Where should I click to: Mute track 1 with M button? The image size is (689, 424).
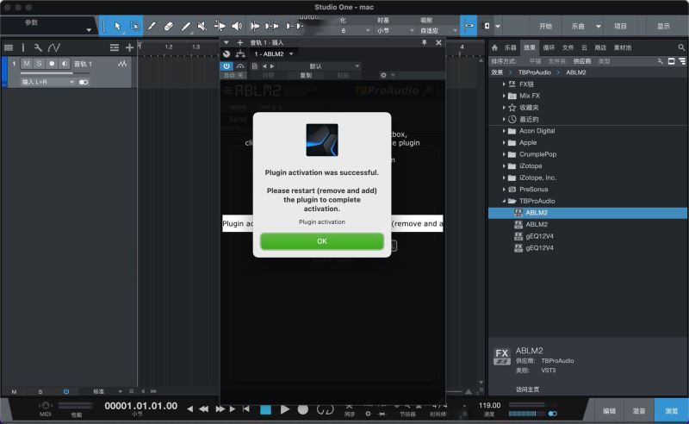27,64
